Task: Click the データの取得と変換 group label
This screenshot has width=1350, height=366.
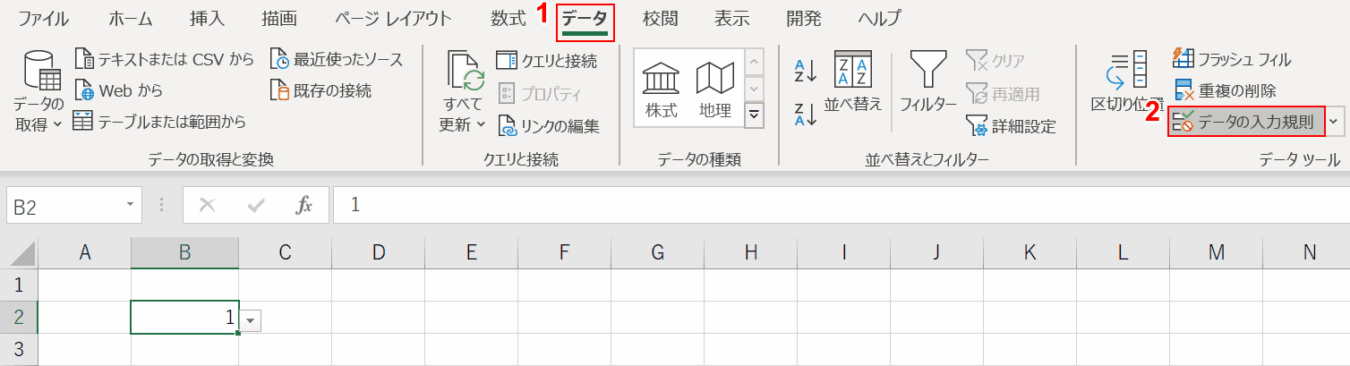Action: pos(211,159)
